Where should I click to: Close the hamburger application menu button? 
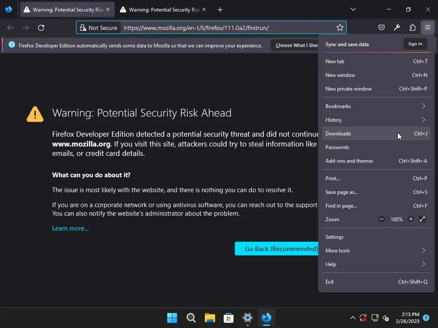click(x=428, y=28)
